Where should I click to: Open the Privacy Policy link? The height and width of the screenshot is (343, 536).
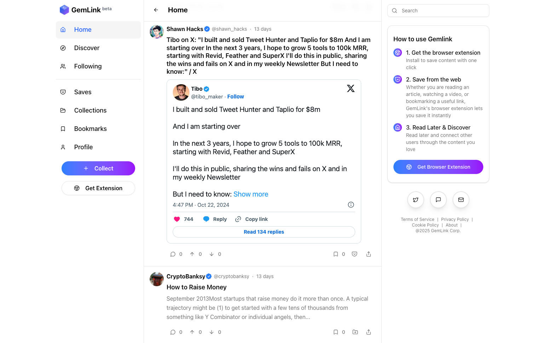pos(455,219)
